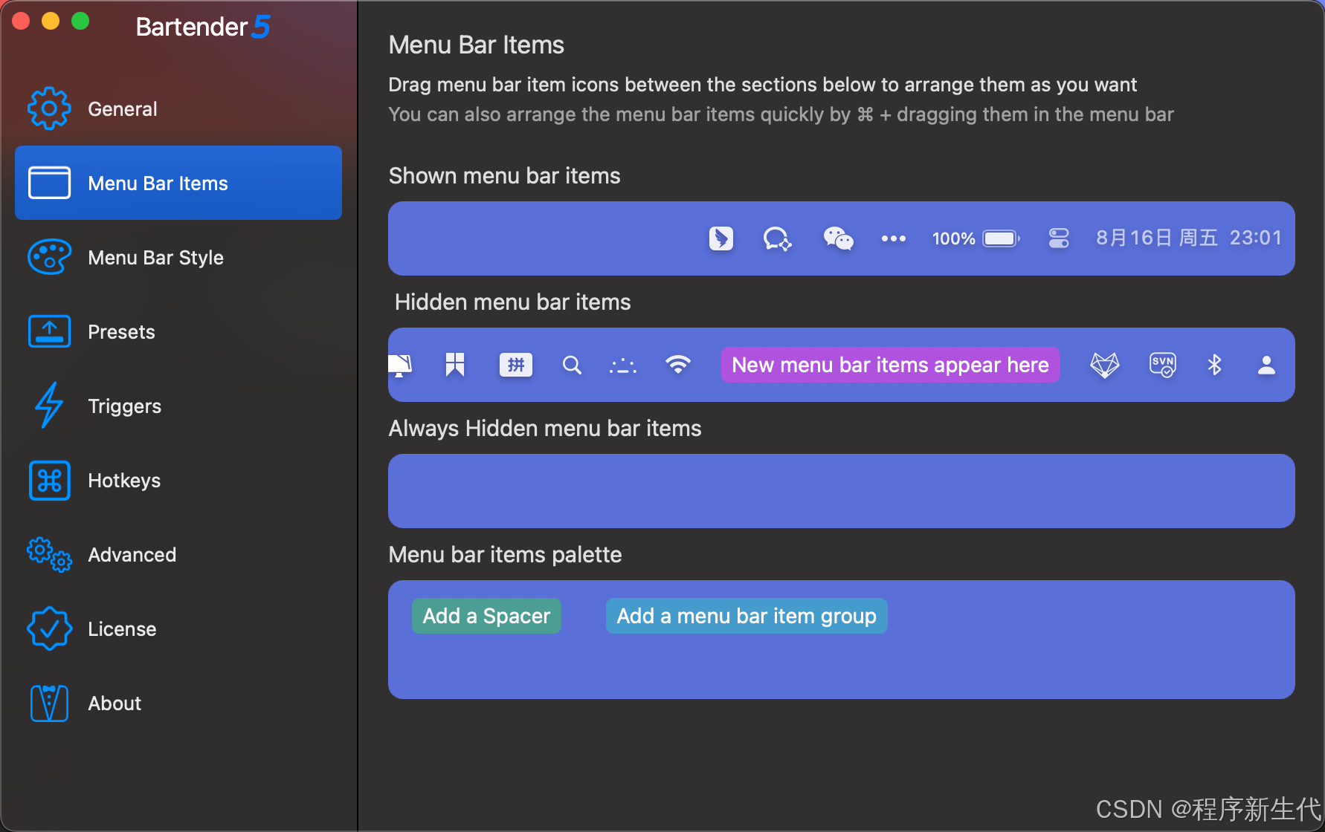Select the SVN menu bar icon
Screen dimensions: 1325x832
click(1163, 365)
